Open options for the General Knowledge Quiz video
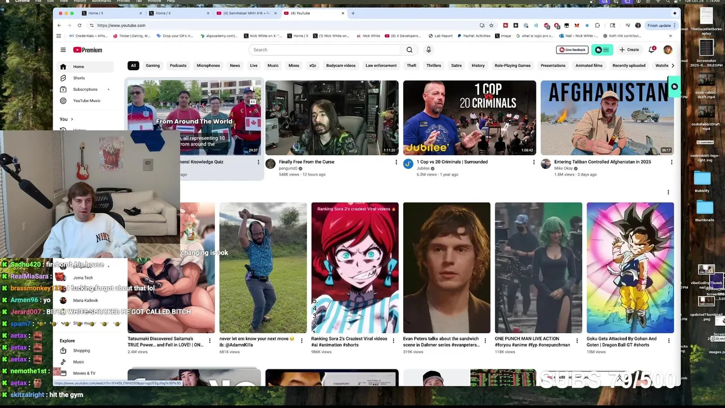725x408 pixels. click(x=258, y=162)
